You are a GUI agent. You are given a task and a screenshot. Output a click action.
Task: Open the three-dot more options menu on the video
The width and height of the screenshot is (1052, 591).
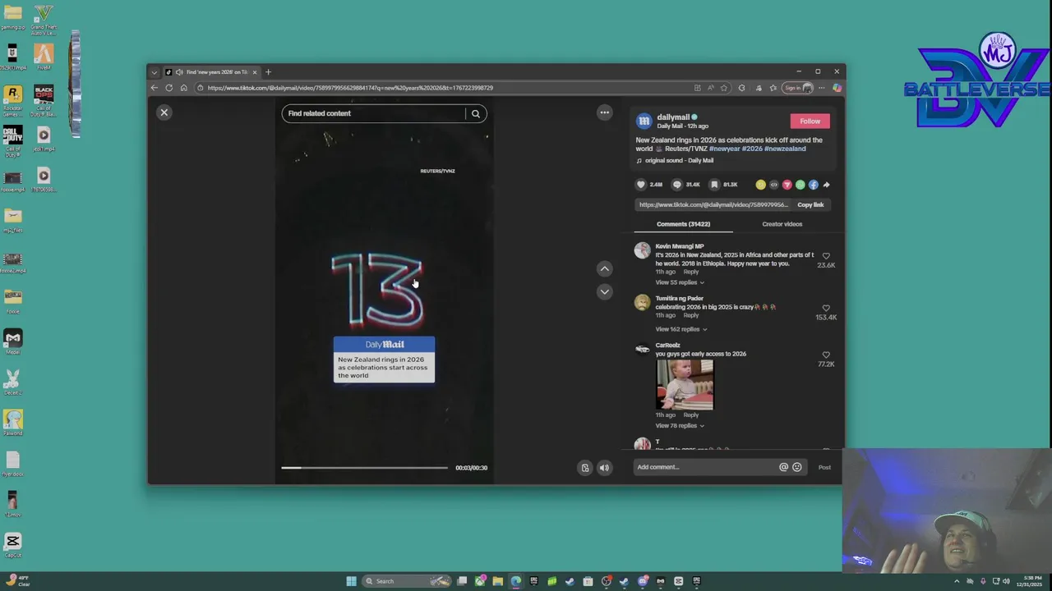605,112
